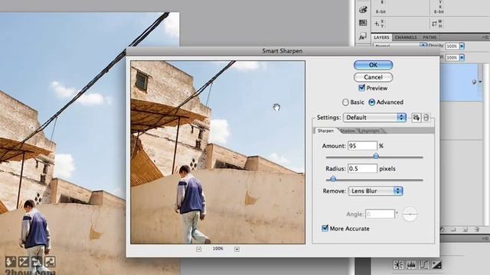Click the Radius value field
Screen dimensions: 490x275
click(362, 169)
